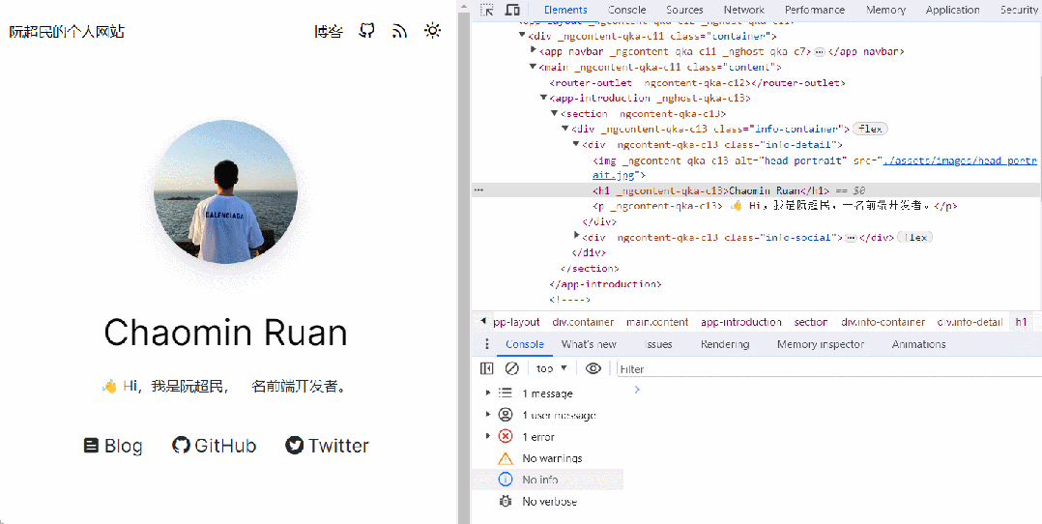
Task: Open the Memory inspector drawer tab
Action: click(x=821, y=344)
